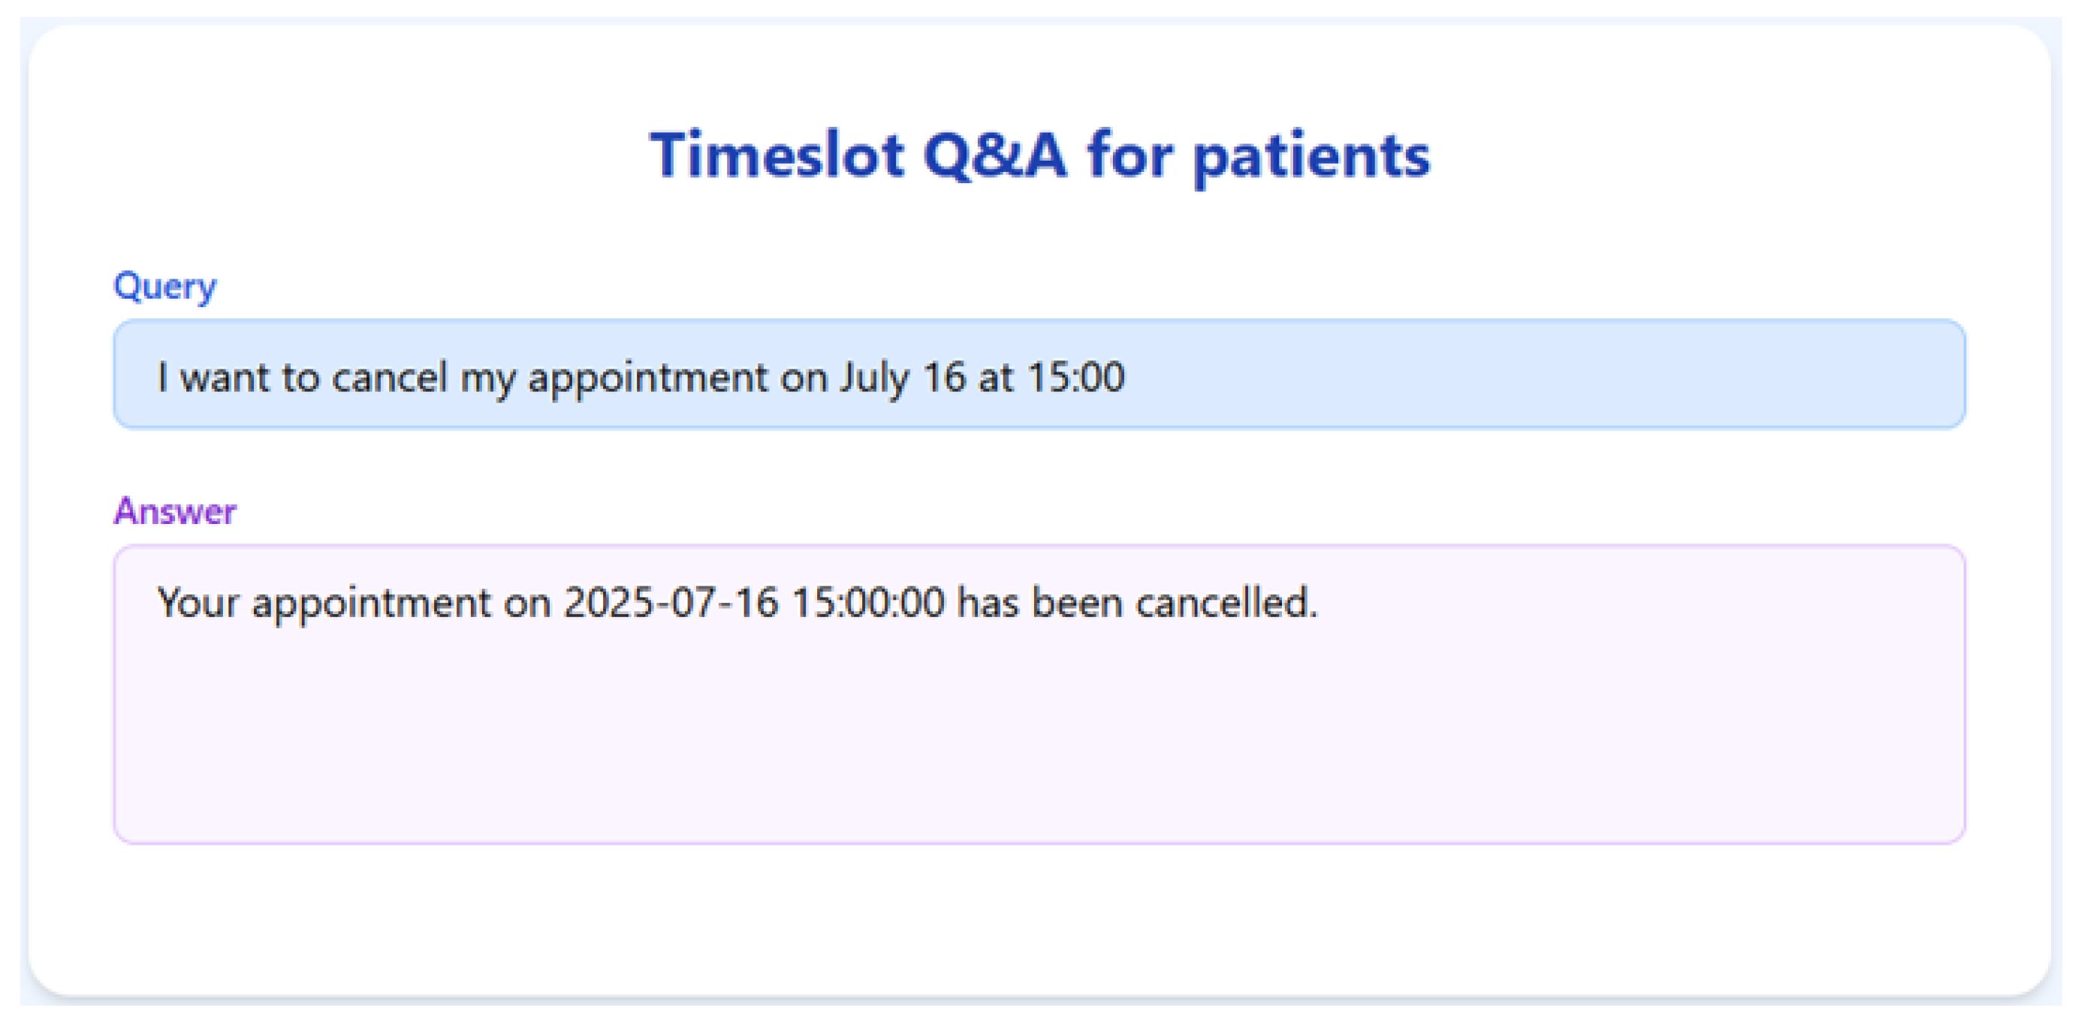Click the purple "Answer" label
Image resolution: width=2081 pixels, height=1027 pixels.
[x=174, y=511]
